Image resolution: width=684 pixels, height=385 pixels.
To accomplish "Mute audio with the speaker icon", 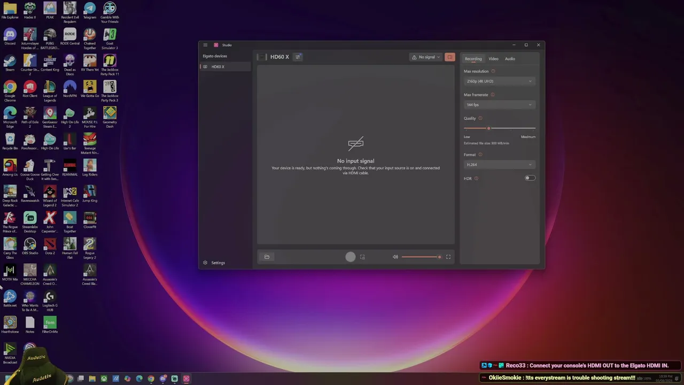I will pos(395,257).
